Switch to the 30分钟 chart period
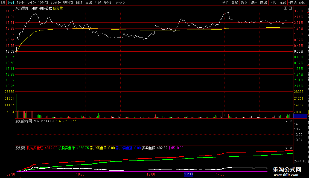The image size is (309, 178). [56, 2]
